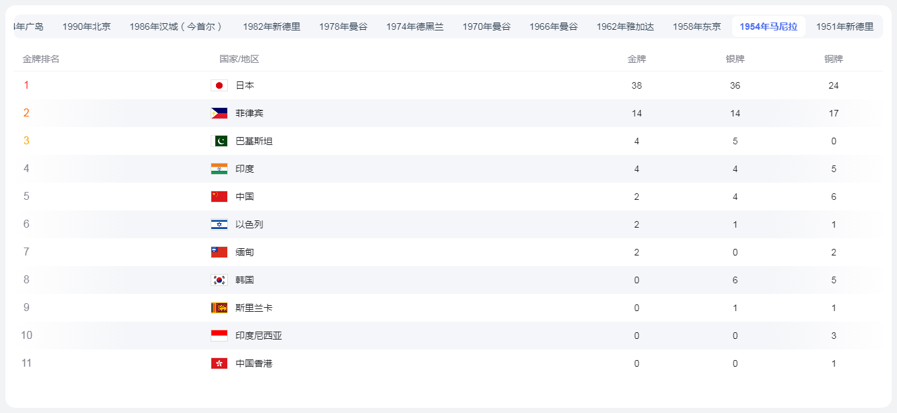The image size is (897, 413).
Task: Click the region name 中国香港
Action: coord(254,363)
